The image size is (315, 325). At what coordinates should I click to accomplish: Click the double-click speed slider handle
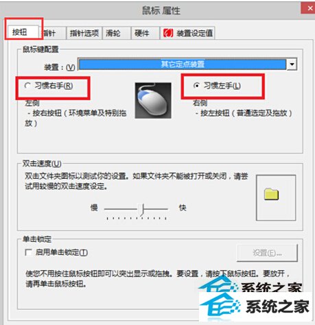tap(142, 210)
